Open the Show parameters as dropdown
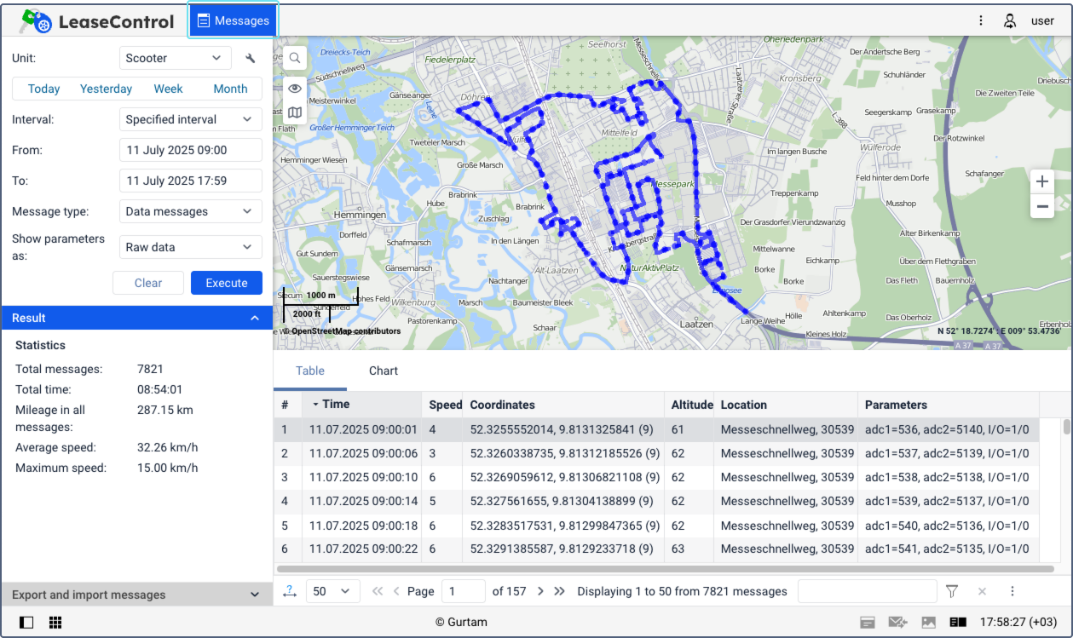 tap(191, 247)
